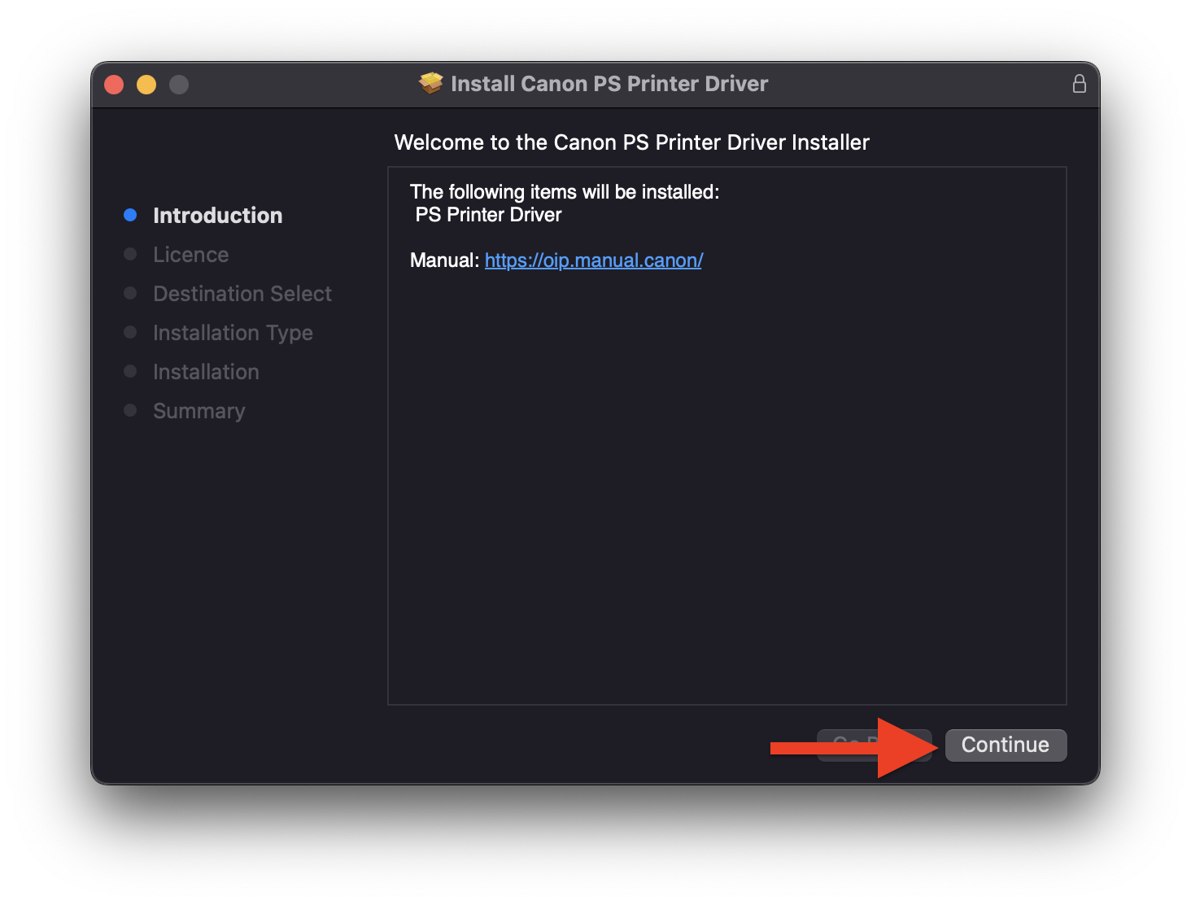The height and width of the screenshot is (905, 1191).
Task: Click the "The following items will be installed" text
Action: coord(564,192)
